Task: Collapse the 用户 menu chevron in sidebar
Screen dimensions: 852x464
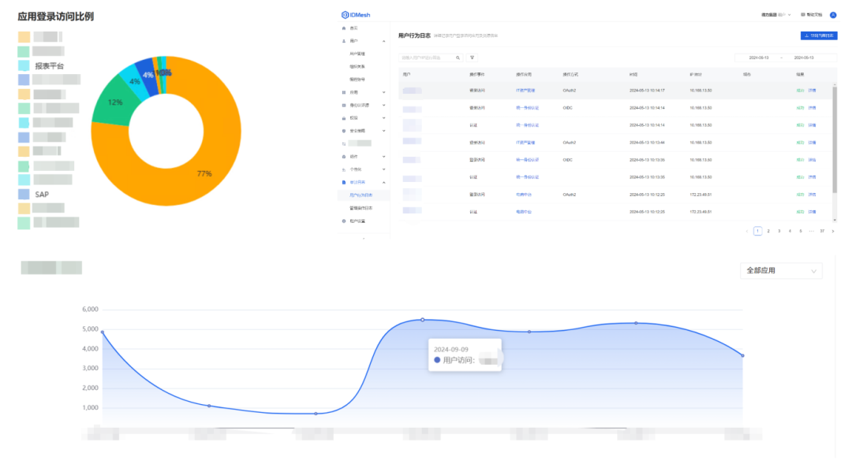Action: click(x=383, y=41)
